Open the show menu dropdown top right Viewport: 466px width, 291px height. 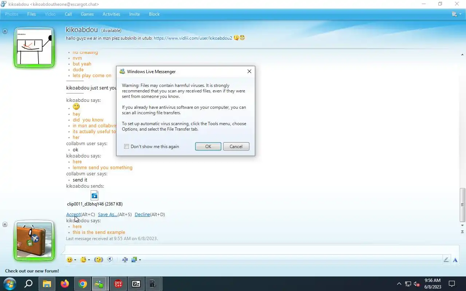tap(456, 14)
